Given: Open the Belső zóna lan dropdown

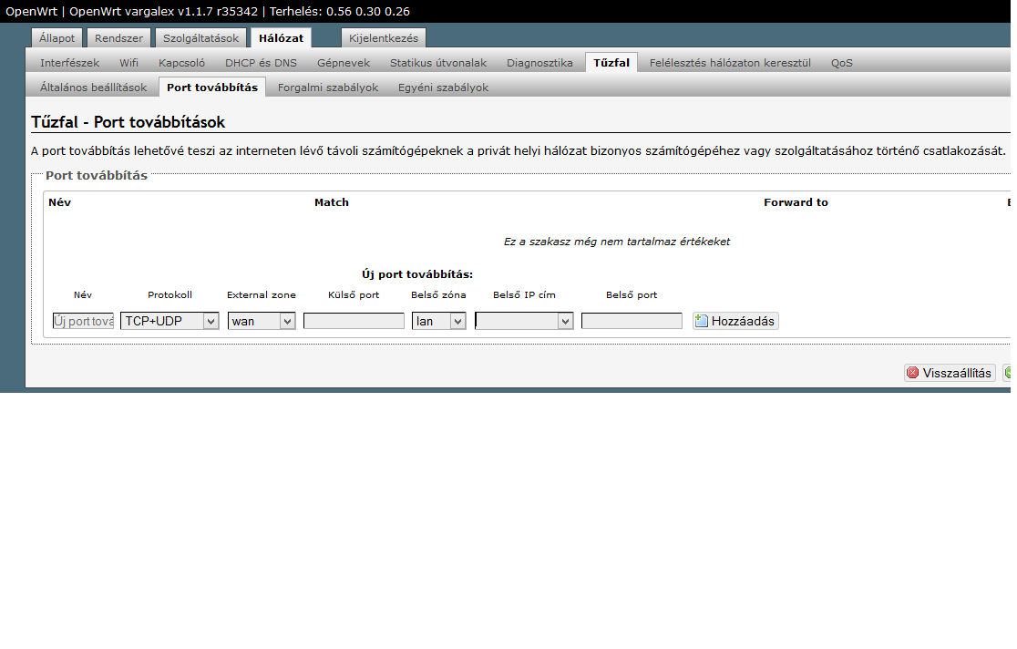Looking at the screenshot, I should point(438,321).
